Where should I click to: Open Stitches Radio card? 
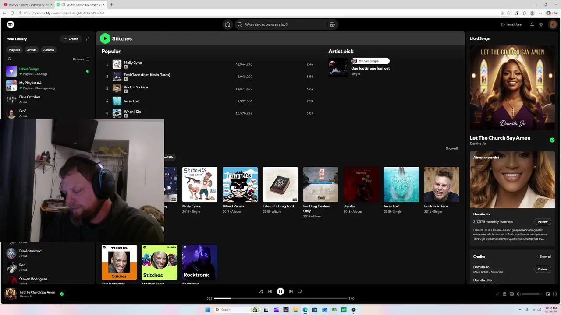click(160, 262)
